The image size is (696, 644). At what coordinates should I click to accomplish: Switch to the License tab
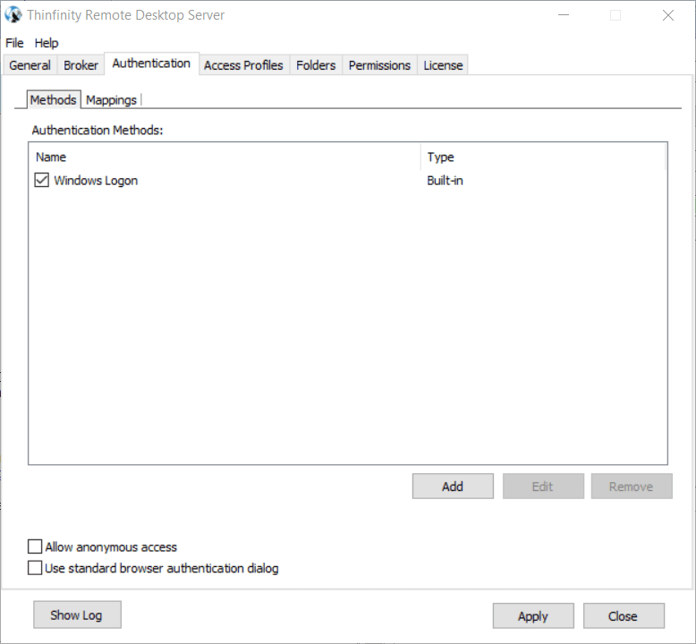pyautogui.click(x=443, y=65)
